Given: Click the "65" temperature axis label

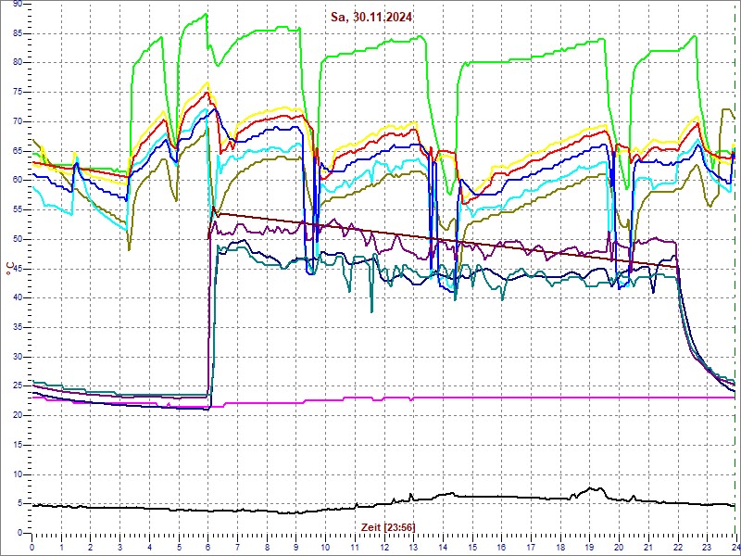Looking at the screenshot, I should [18, 151].
